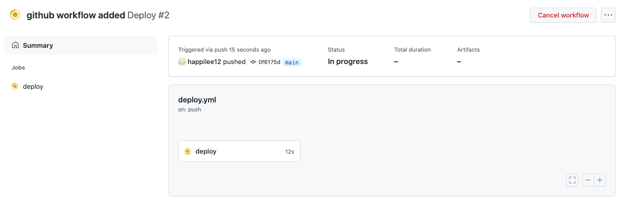Click the main branch label

pos(292,62)
